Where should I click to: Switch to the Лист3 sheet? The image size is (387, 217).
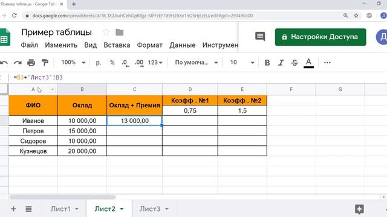click(x=150, y=209)
